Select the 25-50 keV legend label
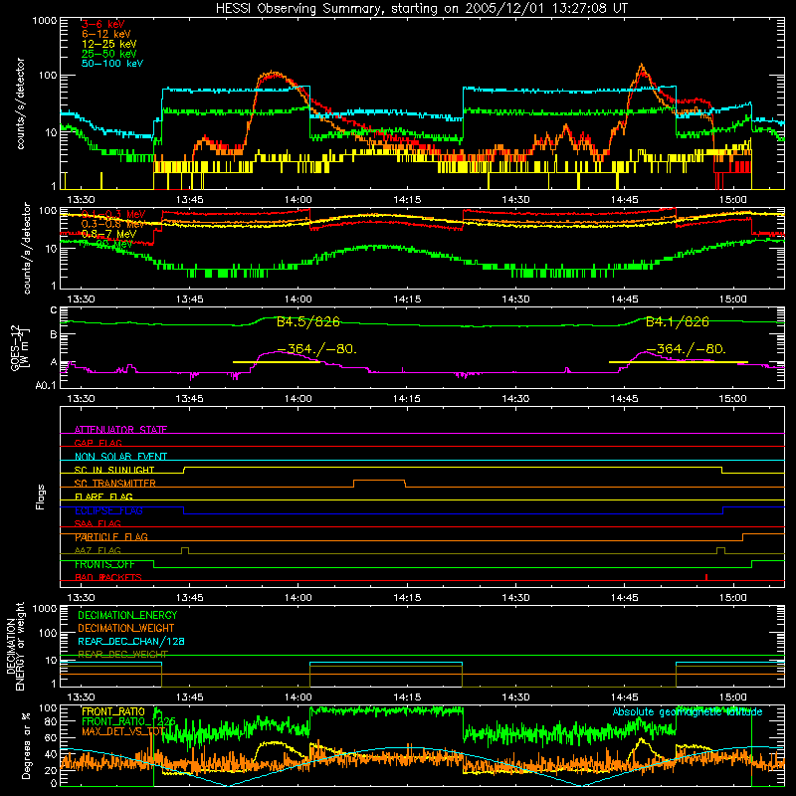Screen dimensions: 796x796 pos(109,54)
